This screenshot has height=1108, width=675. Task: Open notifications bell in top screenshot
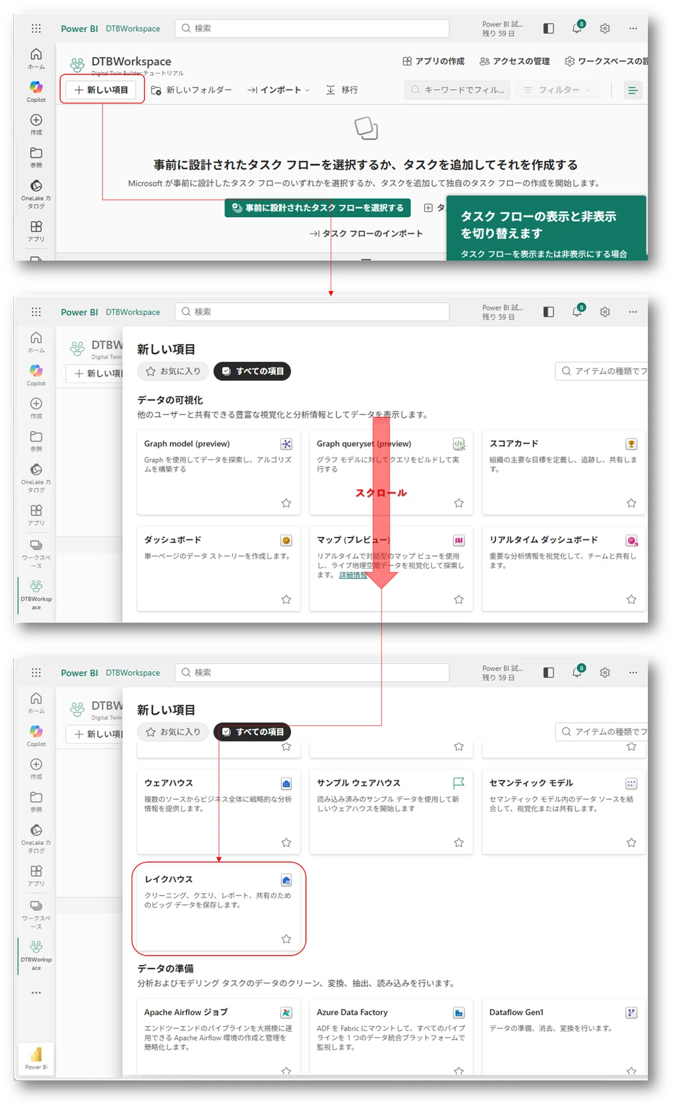(577, 28)
